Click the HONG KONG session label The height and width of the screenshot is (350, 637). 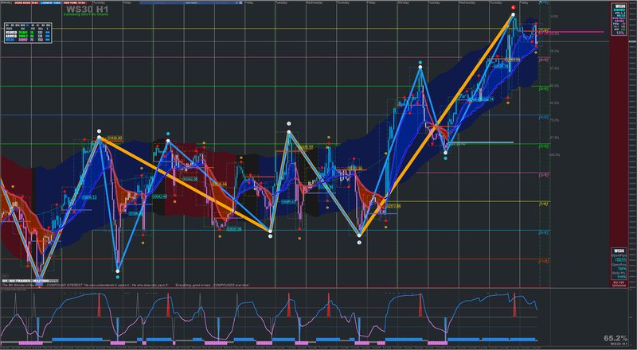[x=26, y=3]
